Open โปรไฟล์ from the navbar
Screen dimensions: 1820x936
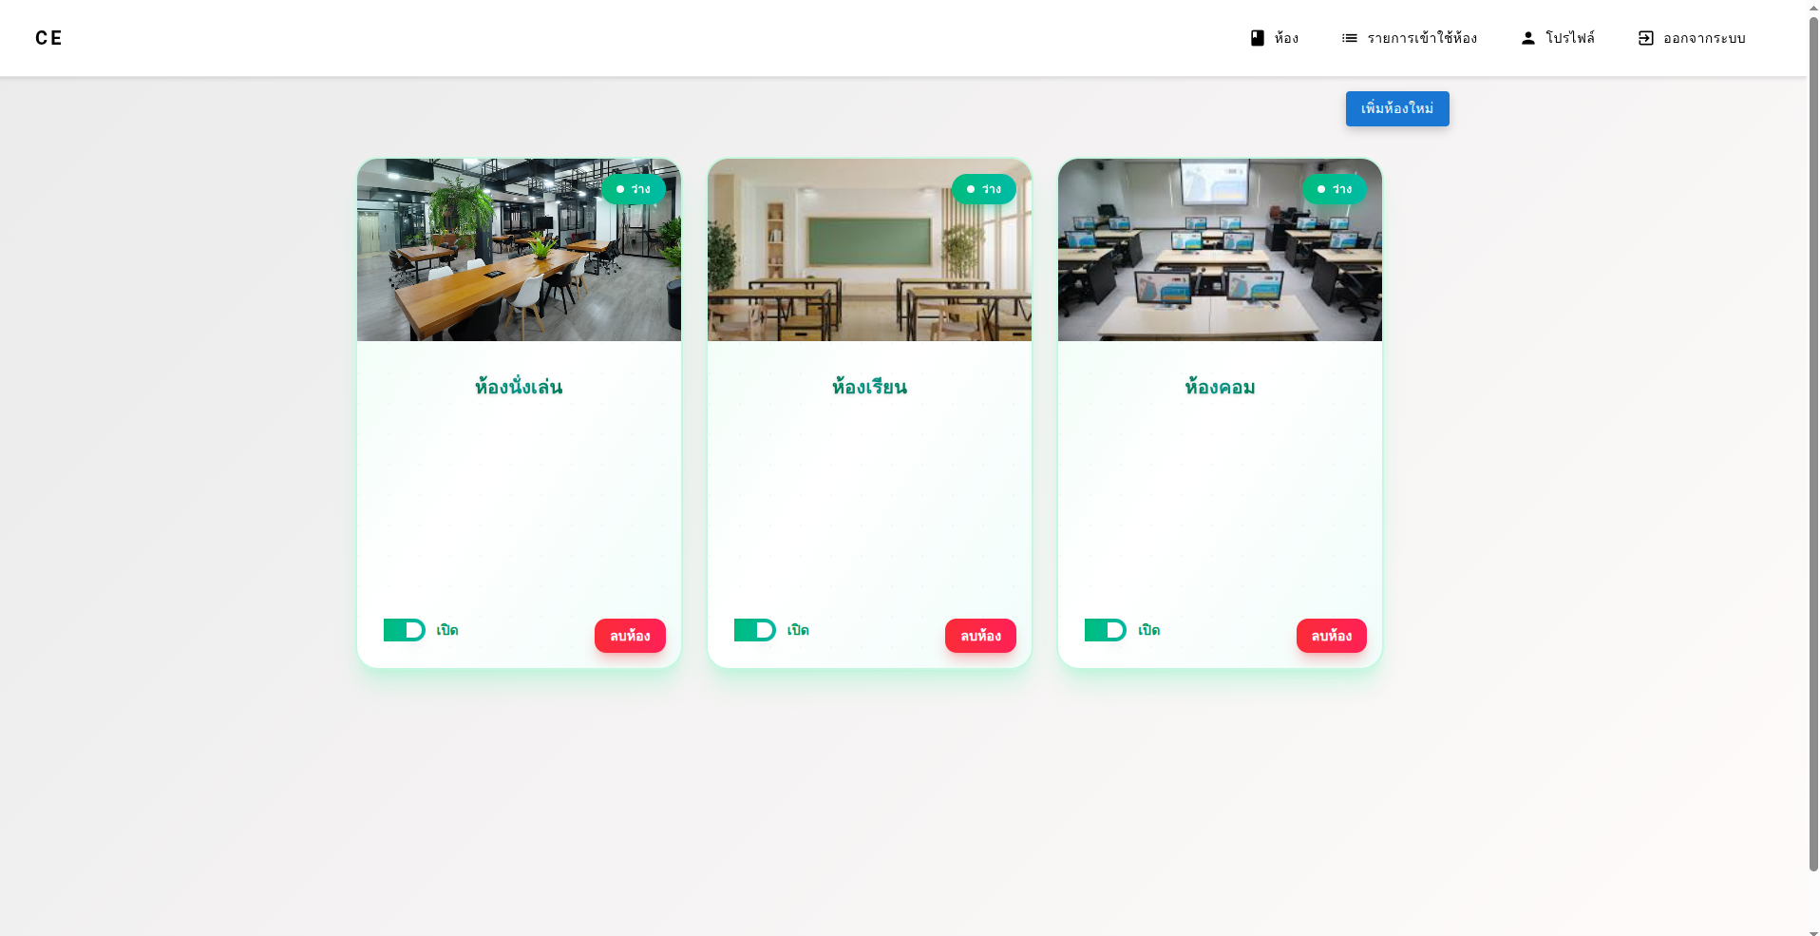(1570, 38)
